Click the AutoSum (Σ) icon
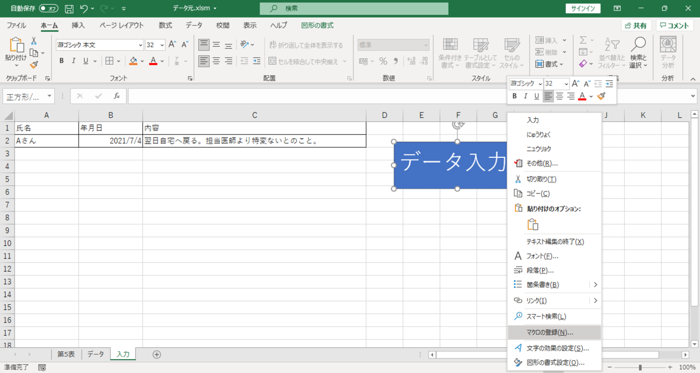The height and width of the screenshot is (373, 700). click(583, 41)
